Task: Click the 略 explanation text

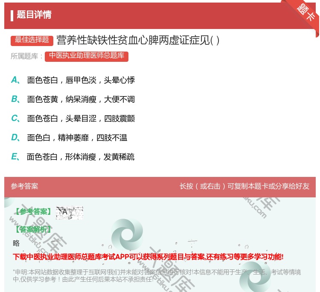Action: [x=16, y=243]
